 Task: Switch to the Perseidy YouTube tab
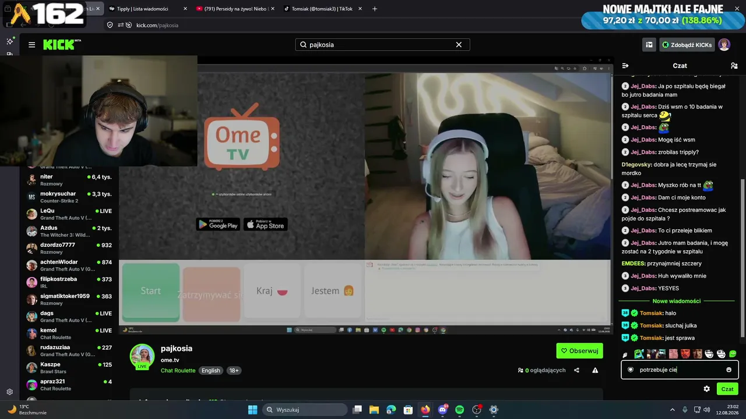coord(235,9)
